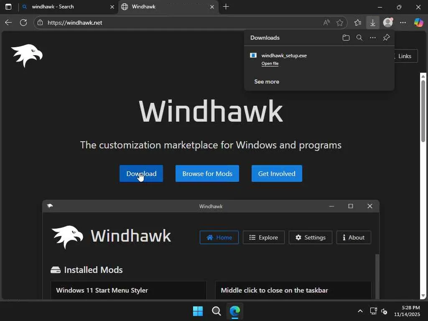Open file link for windhawk_setup.exe
Viewport: 428px width, 321px height.
click(270, 64)
